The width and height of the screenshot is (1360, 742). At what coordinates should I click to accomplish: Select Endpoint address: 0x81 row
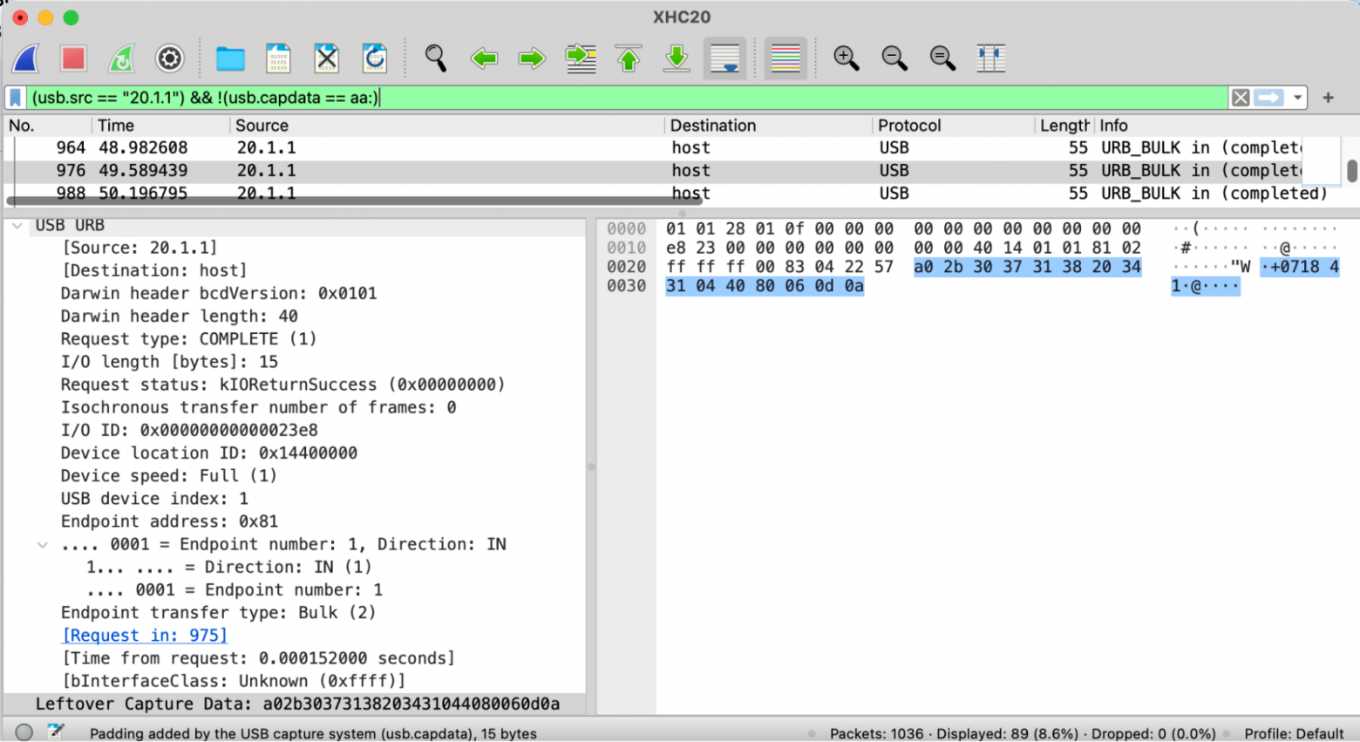point(295,521)
